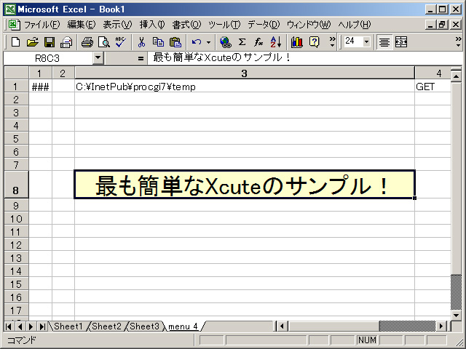Click the Paste clipboard icon
The height and width of the screenshot is (349, 466).
click(175, 42)
